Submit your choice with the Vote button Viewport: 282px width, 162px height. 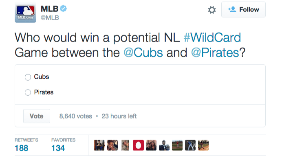click(37, 116)
